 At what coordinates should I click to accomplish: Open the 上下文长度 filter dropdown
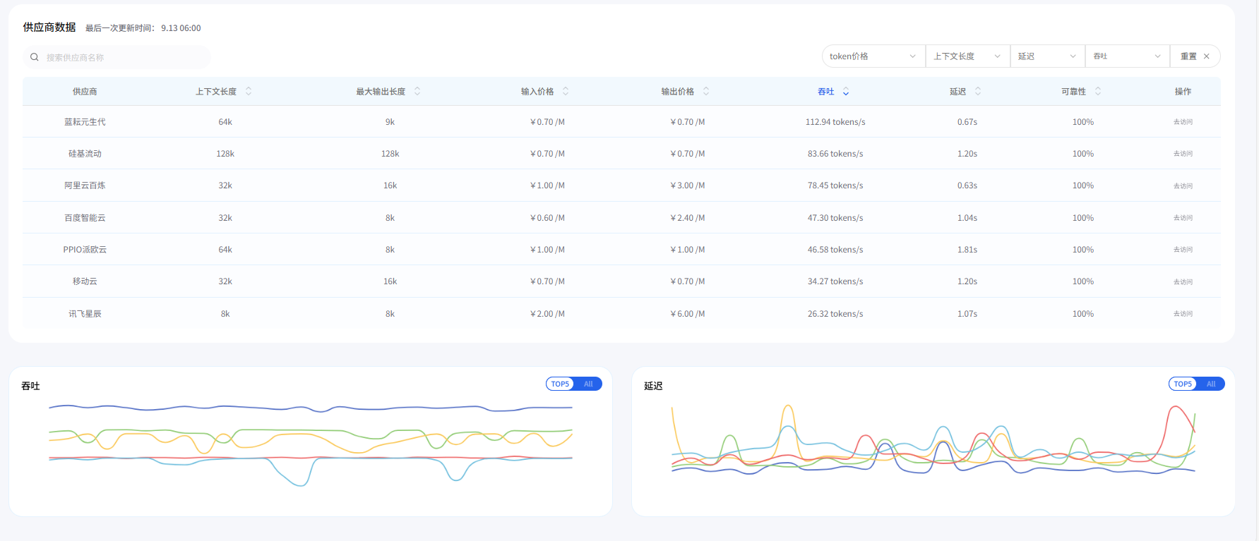(x=967, y=56)
